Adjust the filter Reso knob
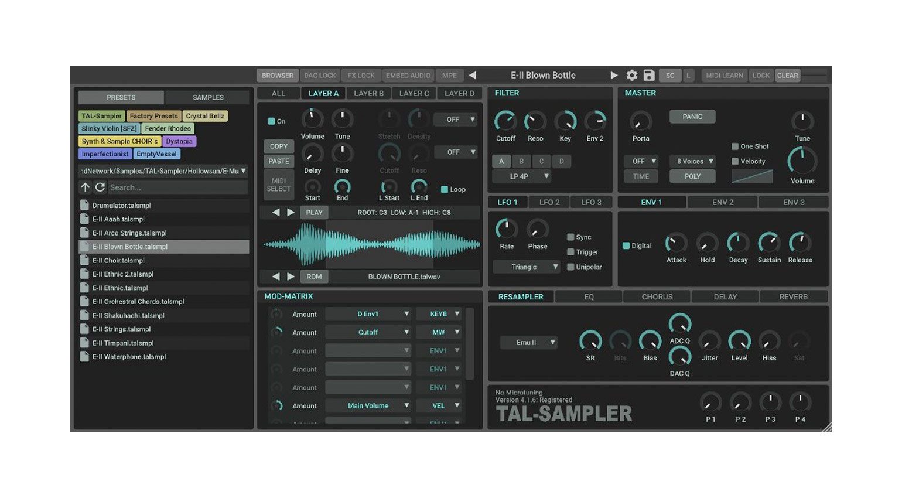Screen dimensions: 902x498 [x=535, y=121]
